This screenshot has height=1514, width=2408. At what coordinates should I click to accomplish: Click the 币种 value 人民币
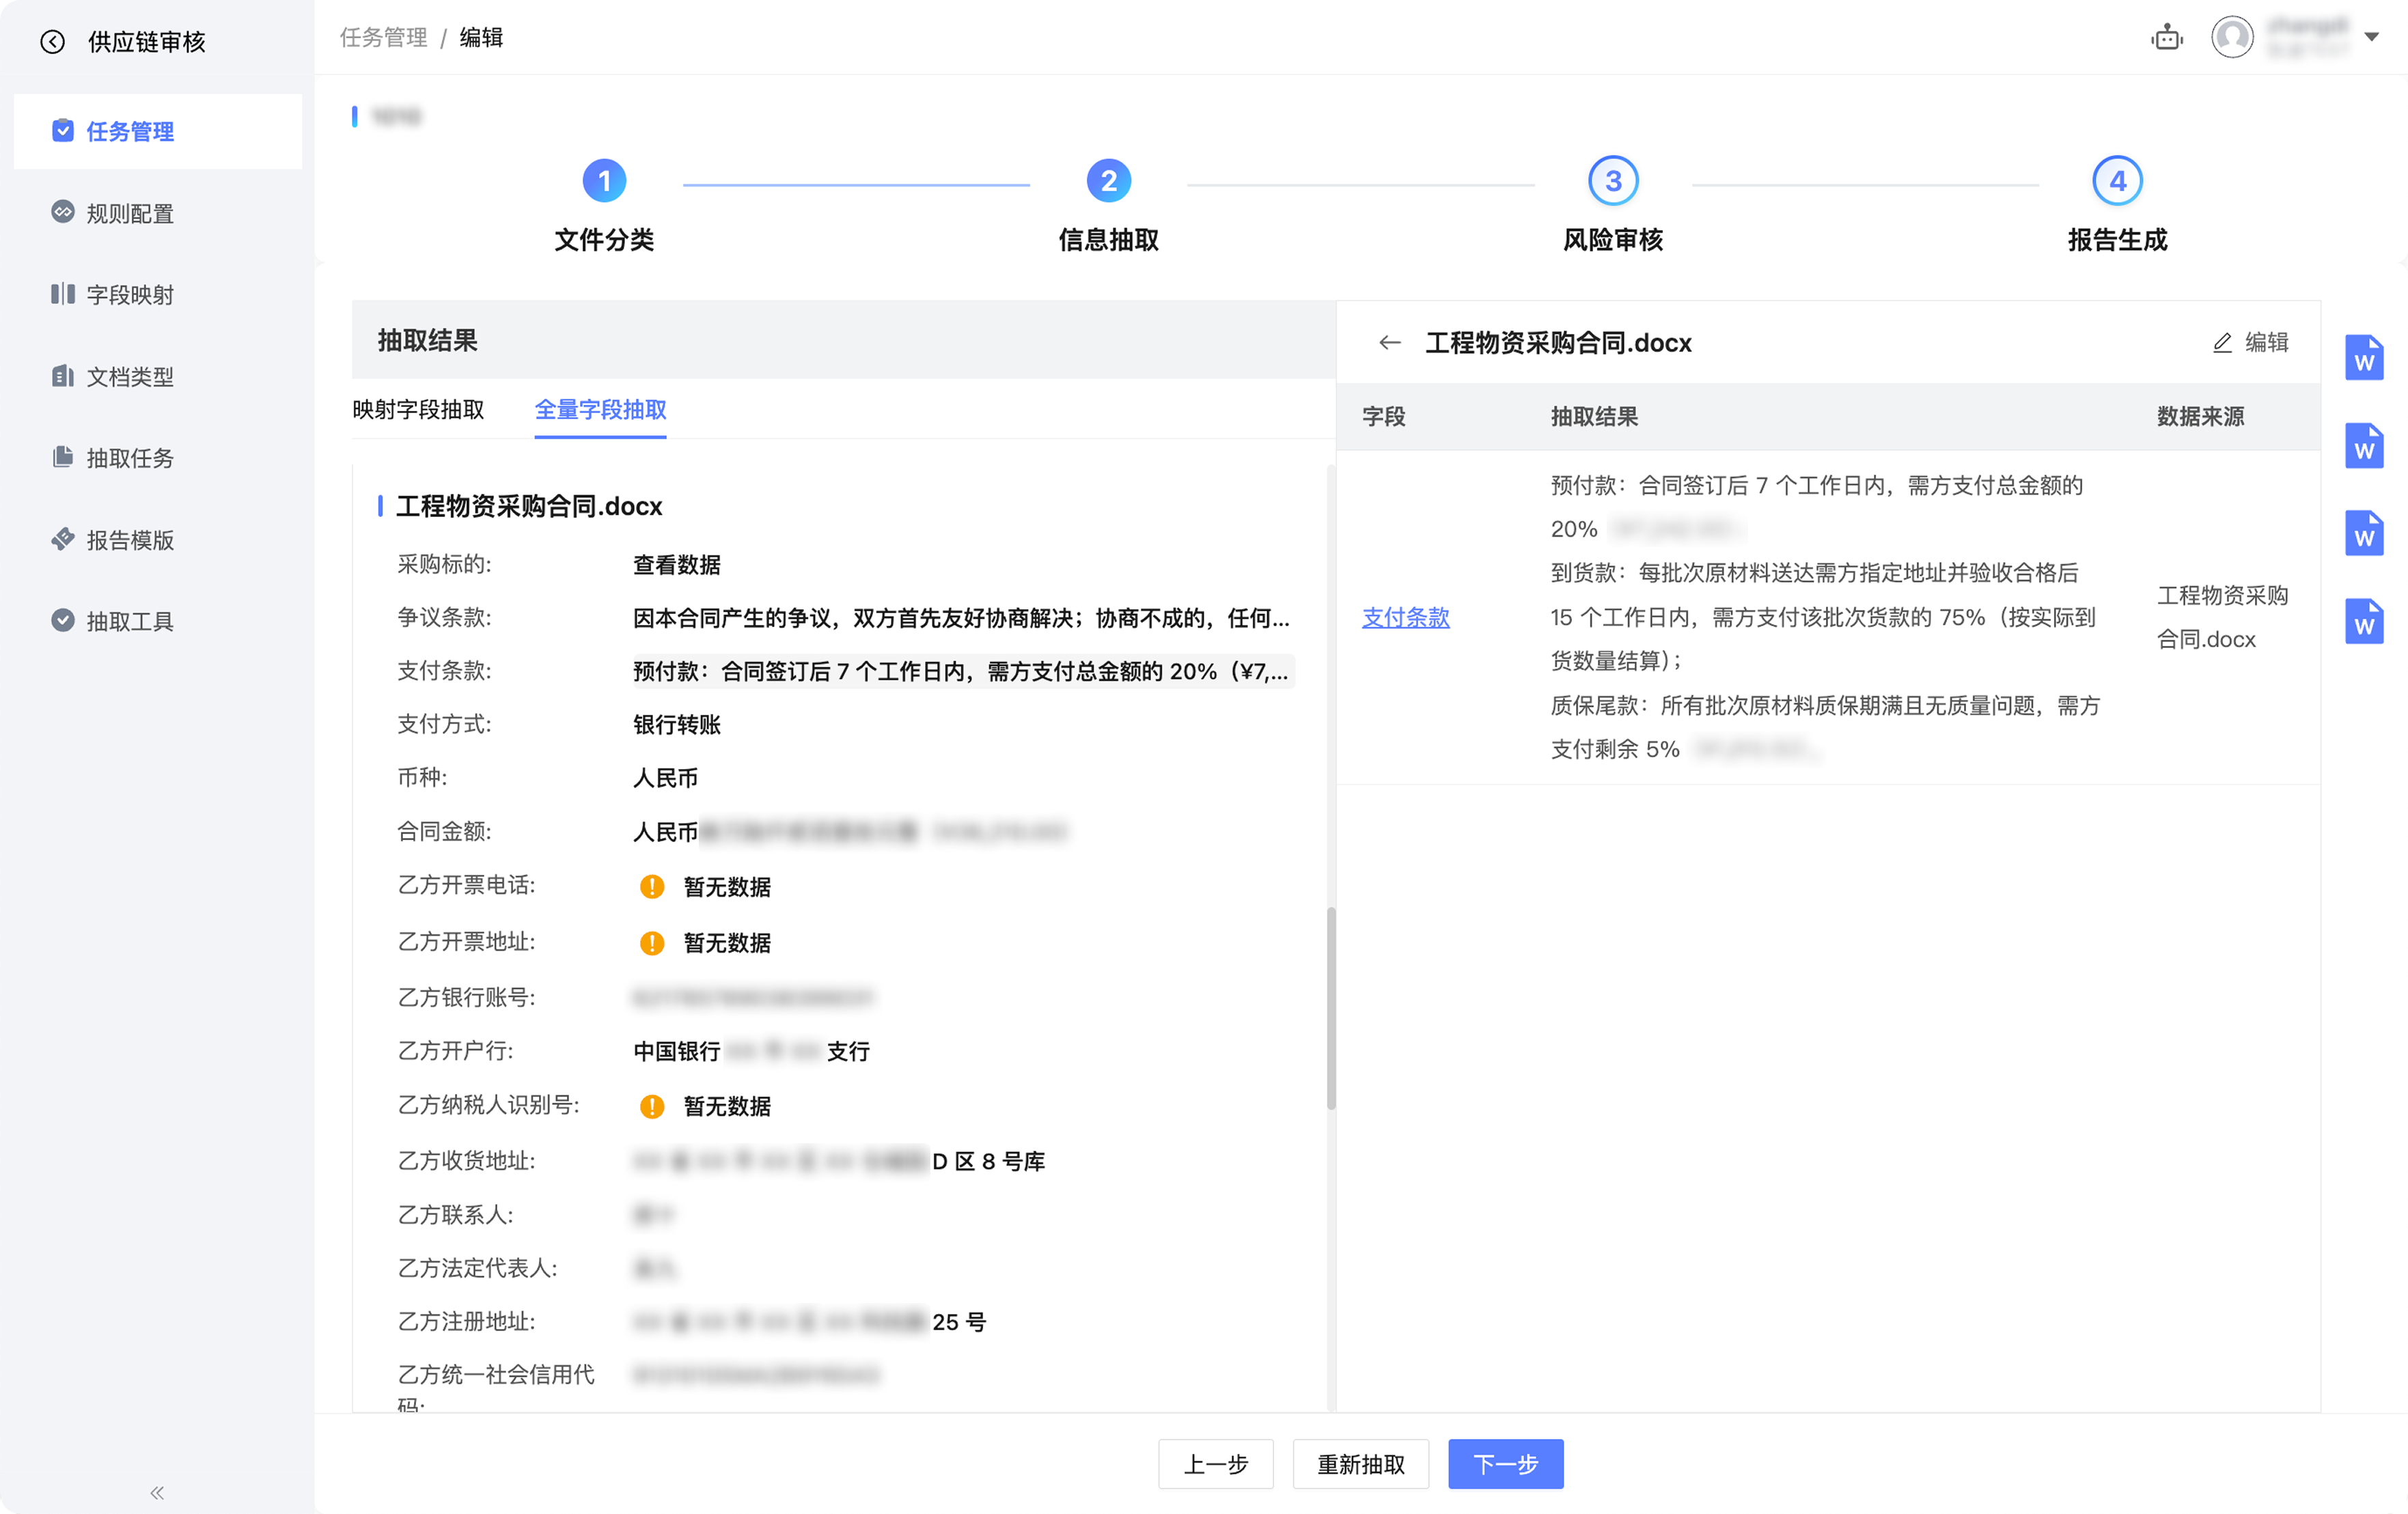[x=665, y=778]
